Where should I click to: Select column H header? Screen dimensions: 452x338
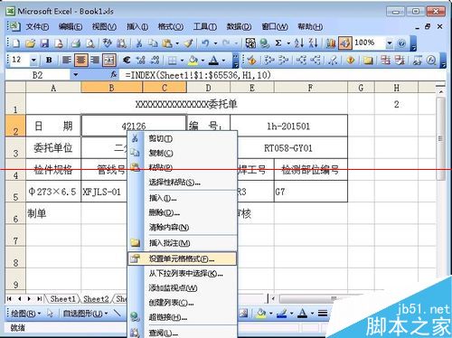(x=396, y=88)
